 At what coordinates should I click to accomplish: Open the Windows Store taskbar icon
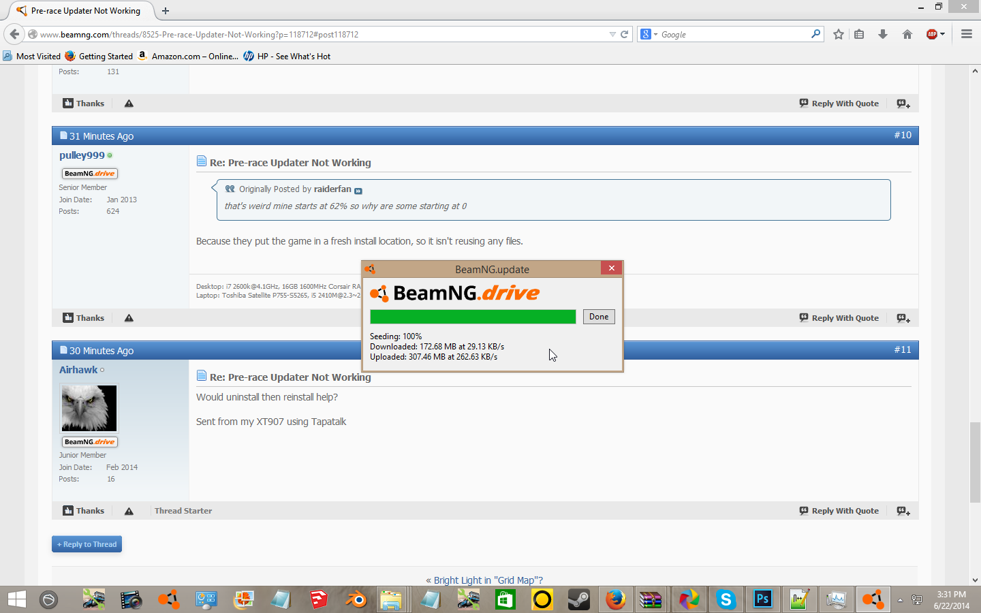504,599
